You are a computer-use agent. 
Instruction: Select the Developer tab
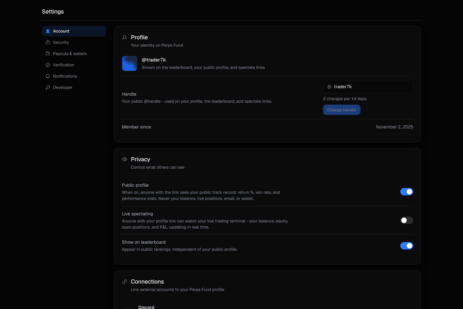pyautogui.click(x=74, y=88)
